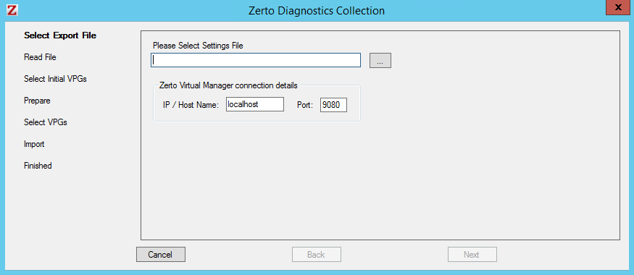Select the 'Prepare' step
Image resolution: width=634 pixels, height=275 pixels.
pyautogui.click(x=37, y=101)
